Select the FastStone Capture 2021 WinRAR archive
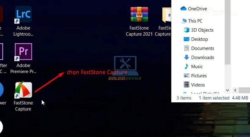This screenshot has height=137, width=250. pos(139,15)
